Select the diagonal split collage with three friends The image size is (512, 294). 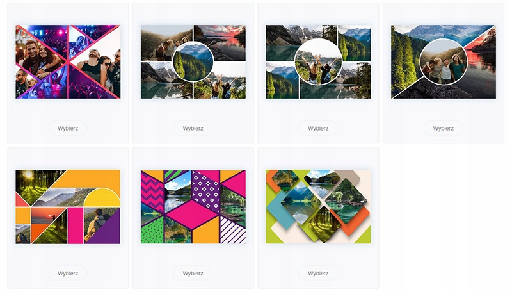[x=444, y=61]
